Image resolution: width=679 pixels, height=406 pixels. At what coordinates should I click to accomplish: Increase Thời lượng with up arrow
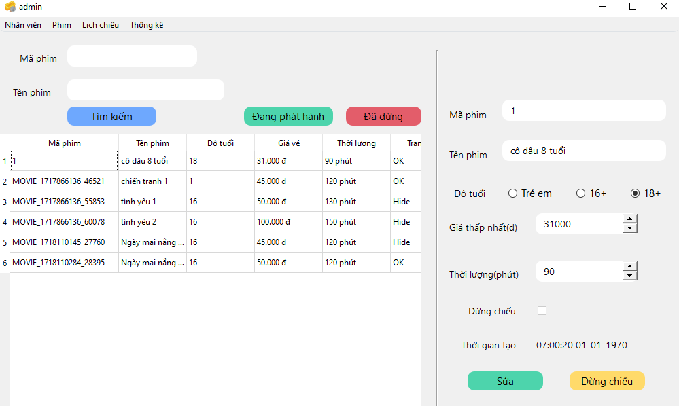coord(629,266)
